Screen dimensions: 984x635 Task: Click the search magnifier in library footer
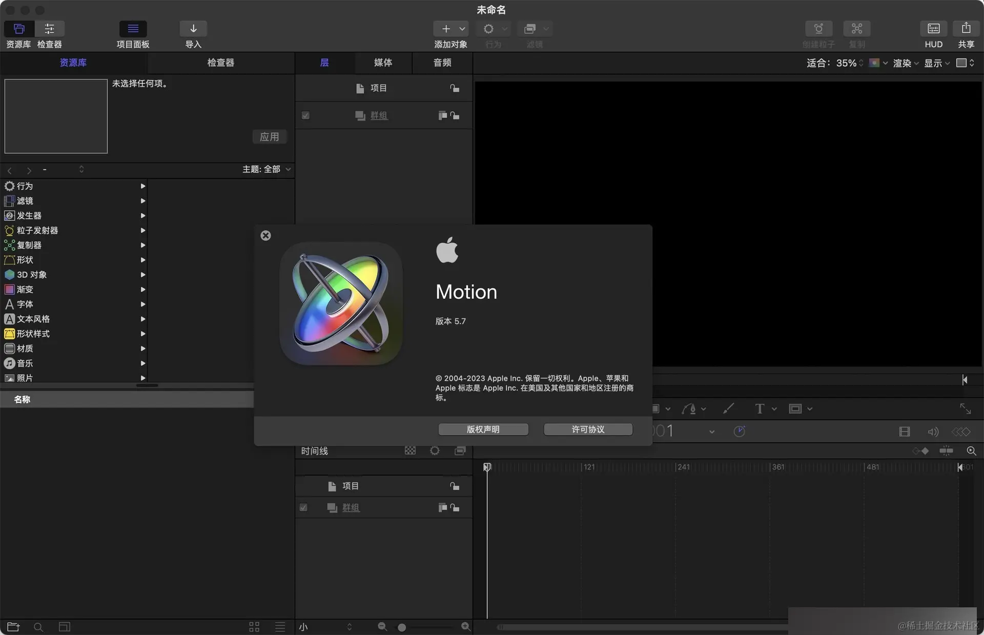pyautogui.click(x=38, y=627)
